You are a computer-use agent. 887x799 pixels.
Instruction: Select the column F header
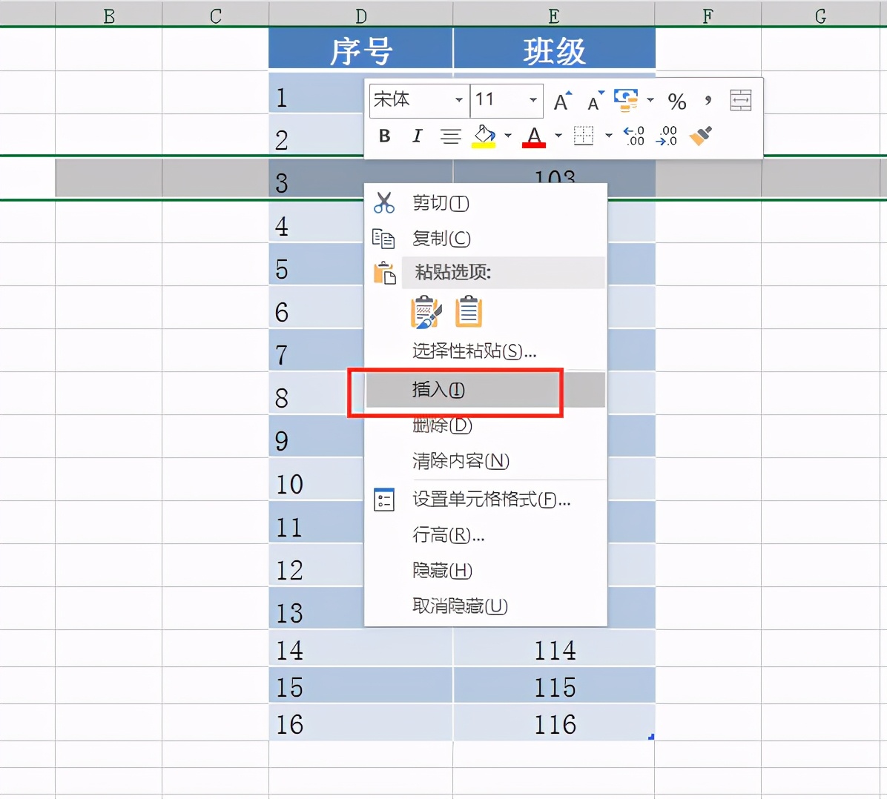click(x=708, y=14)
